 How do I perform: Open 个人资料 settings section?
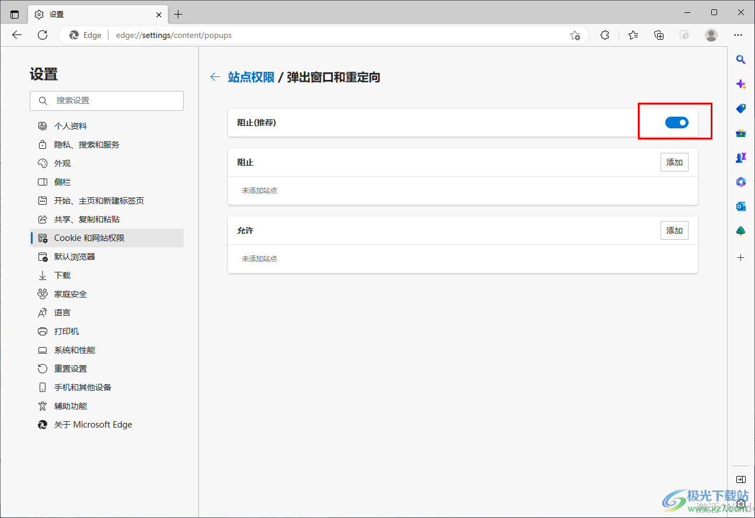point(107,126)
